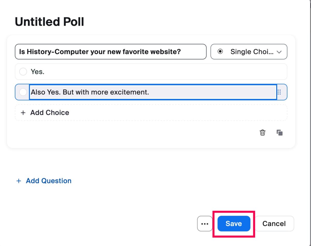Select the 'Also Yes' radio button

23,92
